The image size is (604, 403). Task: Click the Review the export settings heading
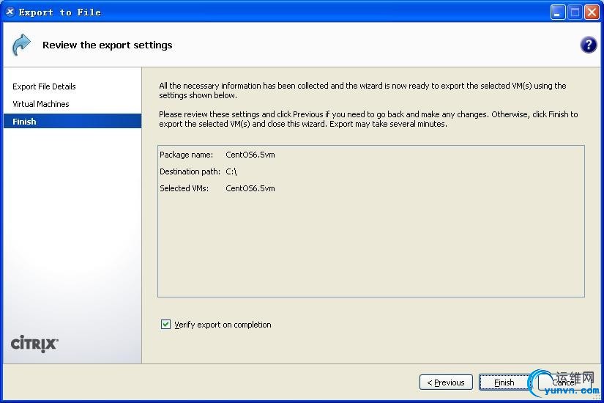click(x=107, y=45)
